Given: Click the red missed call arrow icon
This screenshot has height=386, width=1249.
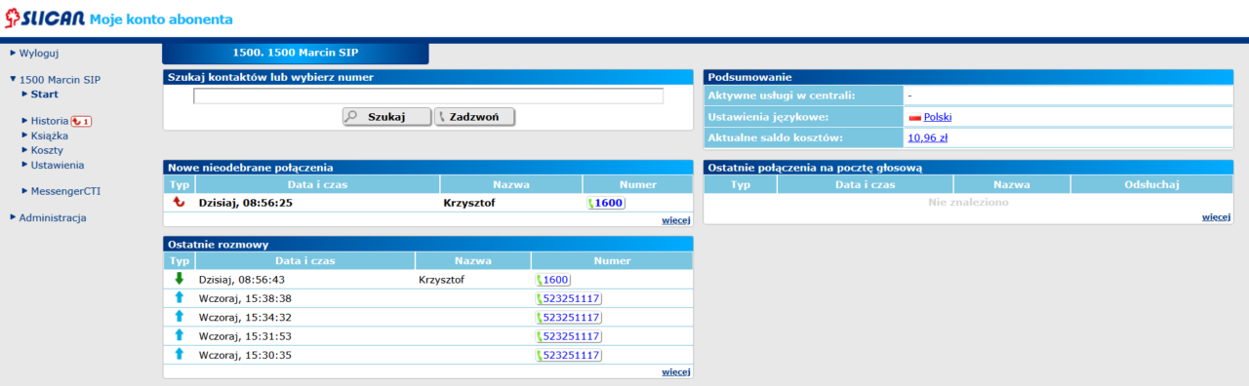Looking at the screenshot, I should point(179,203).
